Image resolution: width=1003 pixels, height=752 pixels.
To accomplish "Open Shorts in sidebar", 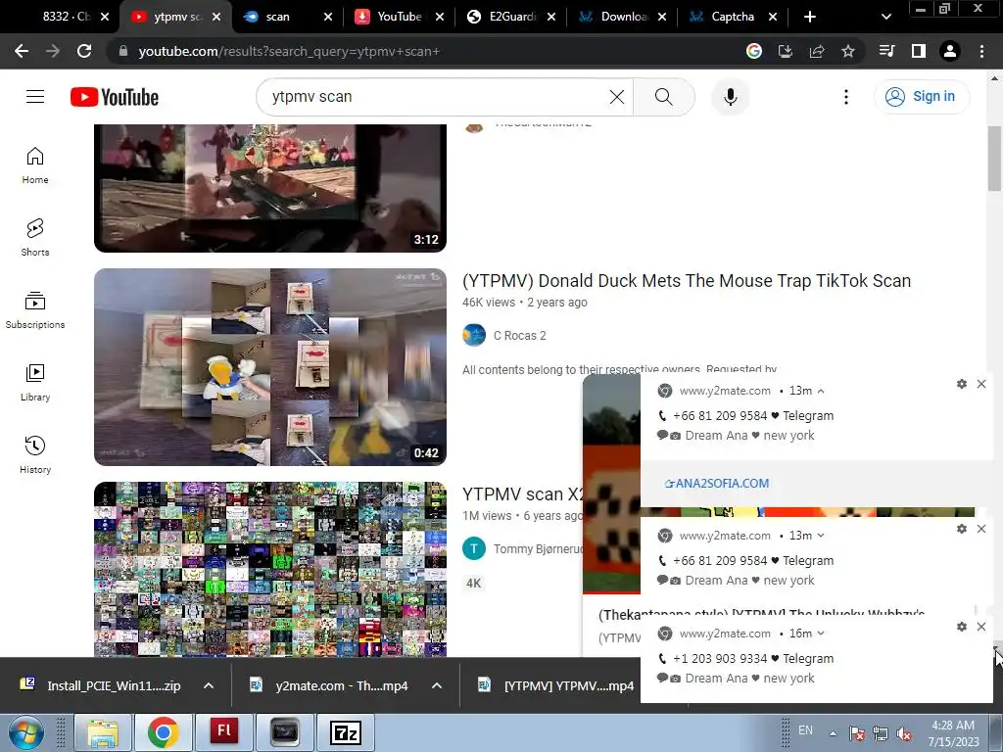I will [x=35, y=238].
